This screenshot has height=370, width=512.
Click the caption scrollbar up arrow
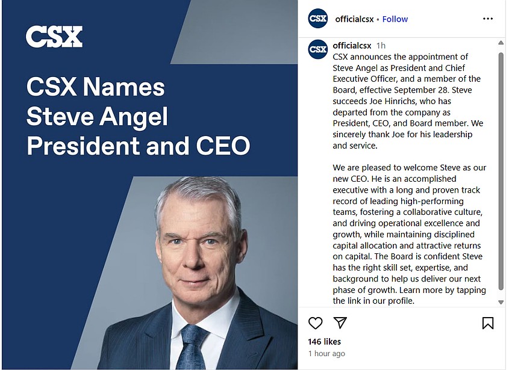click(501, 43)
